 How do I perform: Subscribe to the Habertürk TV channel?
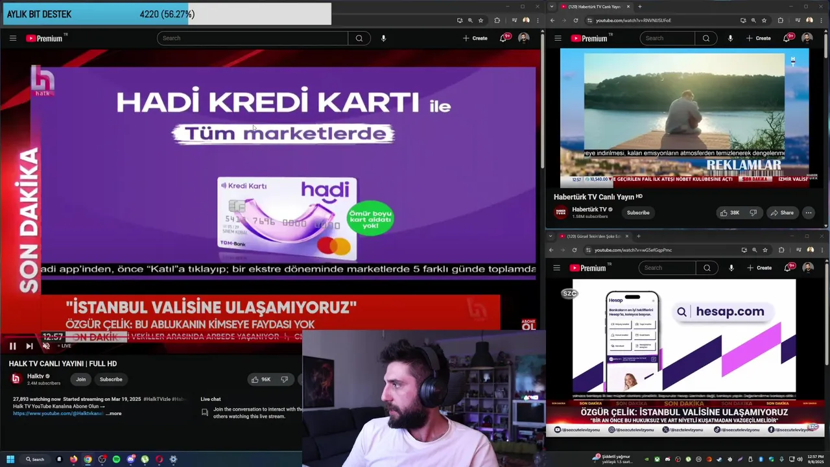pos(638,213)
